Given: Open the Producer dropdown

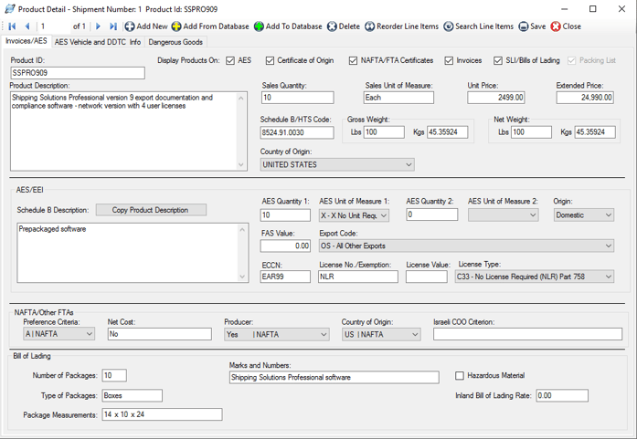Looking at the screenshot, I should 276,334.
